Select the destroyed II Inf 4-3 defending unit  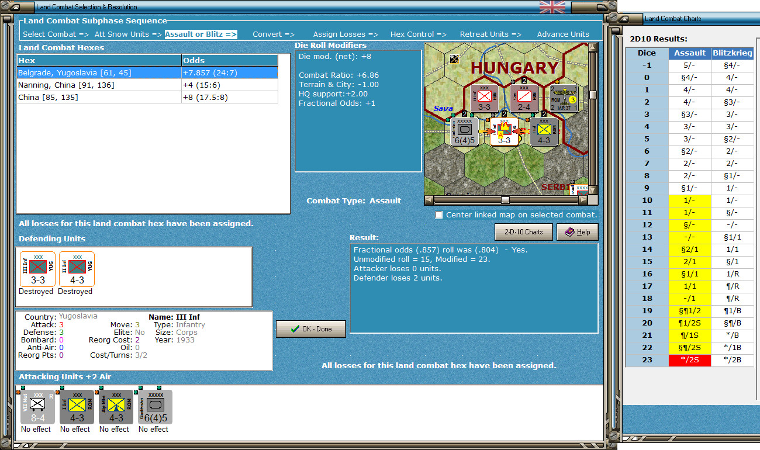77,269
